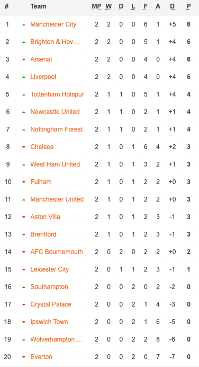Open the AFC Bournemouth link
199x367 pixels.
57,252
